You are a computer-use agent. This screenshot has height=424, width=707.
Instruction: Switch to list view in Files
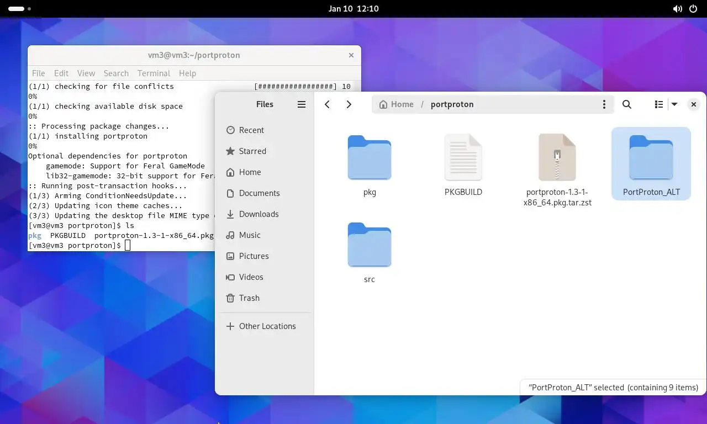coord(659,104)
